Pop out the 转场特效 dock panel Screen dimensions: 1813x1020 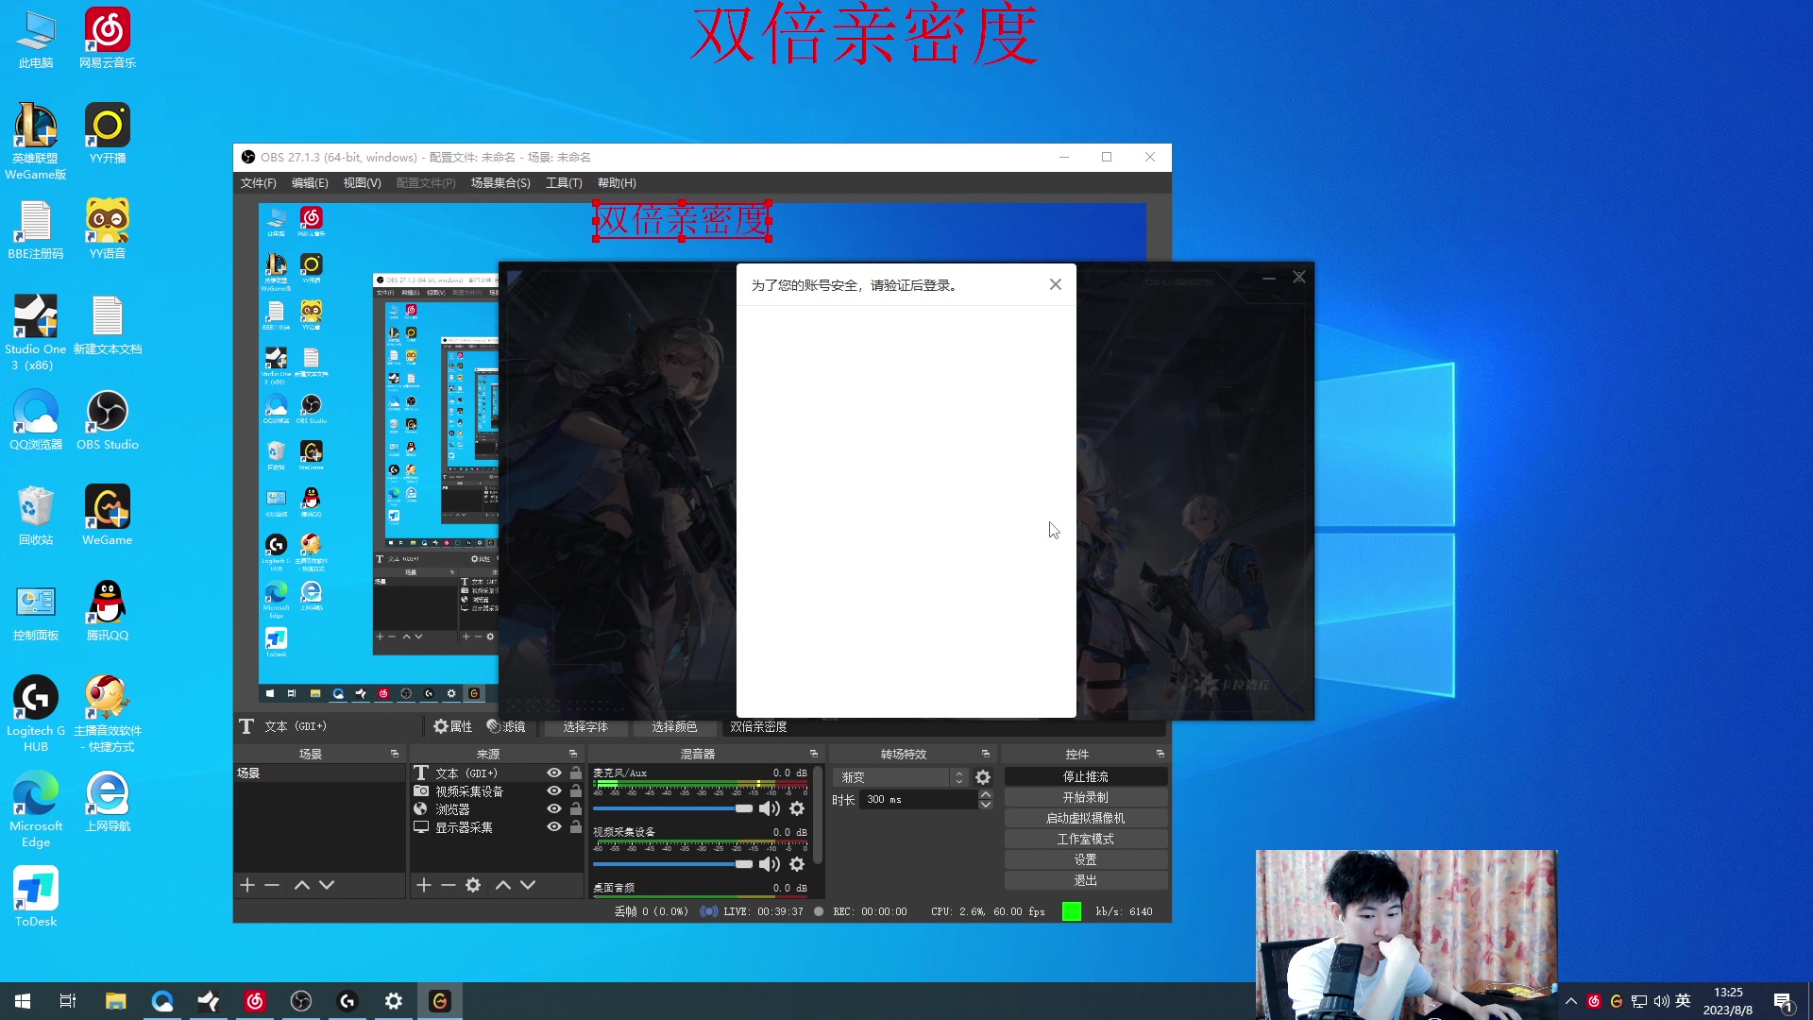coord(986,754)
